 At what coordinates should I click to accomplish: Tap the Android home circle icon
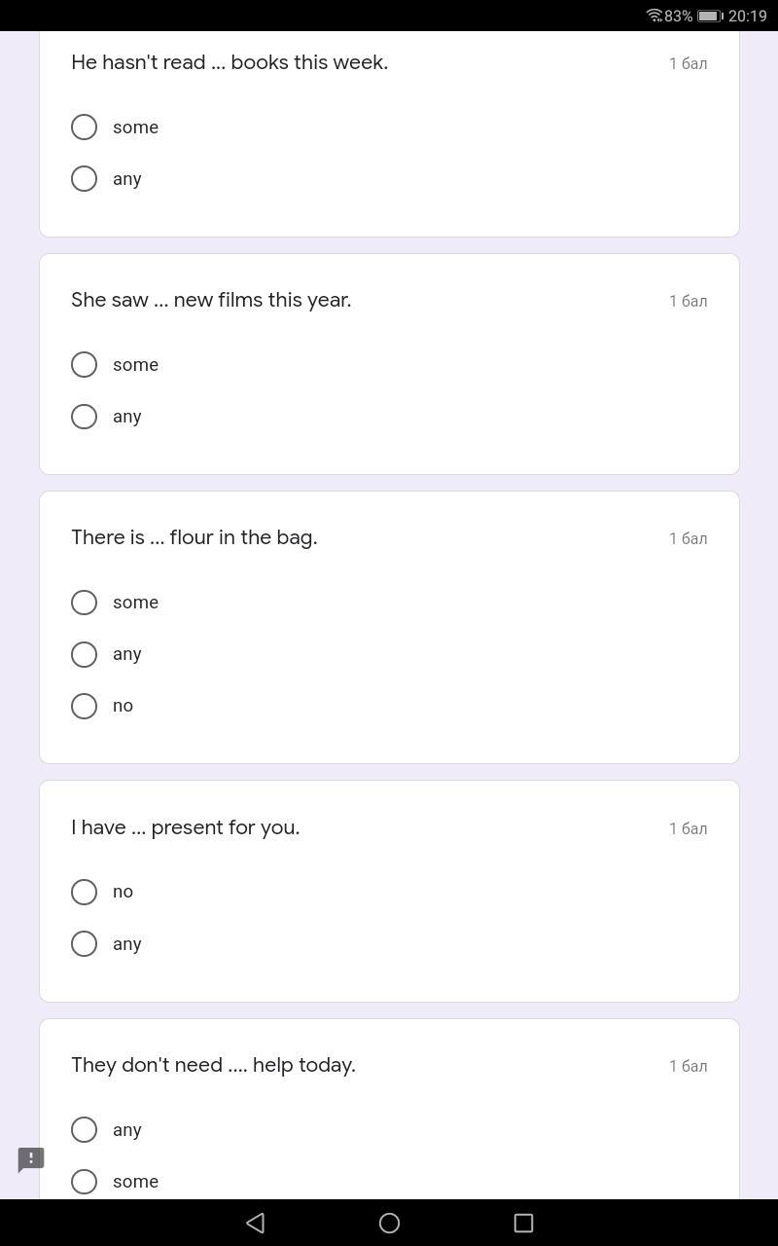click(389, 1223)
